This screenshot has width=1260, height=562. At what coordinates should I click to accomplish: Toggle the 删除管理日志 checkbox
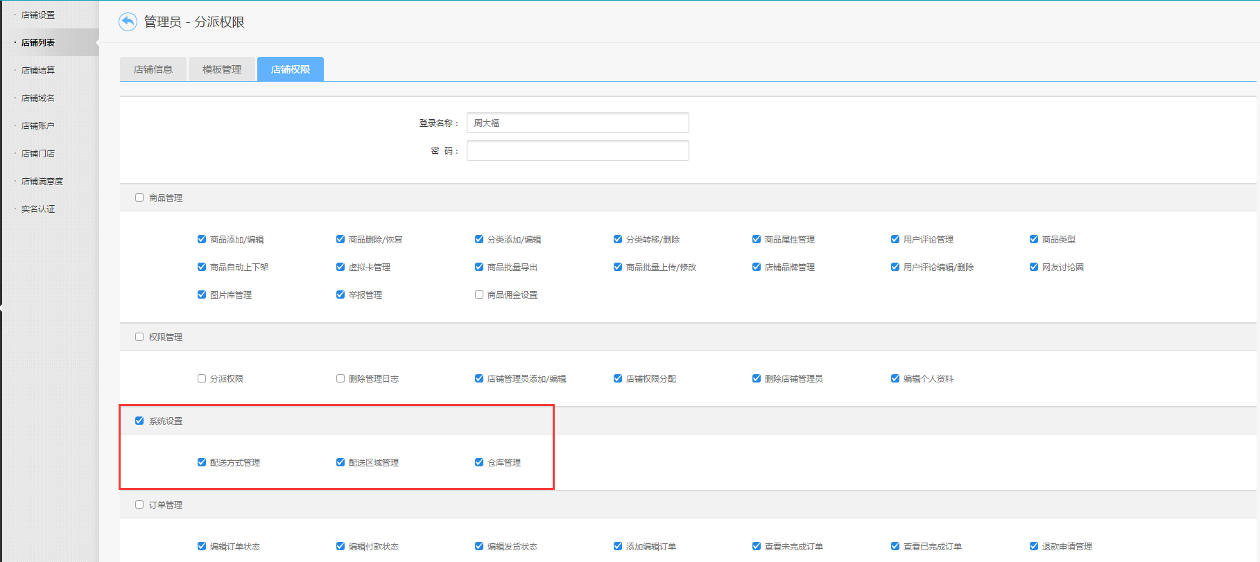click(x=340, y=378)
